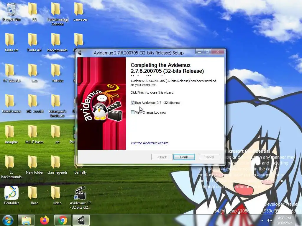Select the Avidemux 2.7 - 32 bits shortcut
This screenshot has height=226, width=302.
point(80,197)
